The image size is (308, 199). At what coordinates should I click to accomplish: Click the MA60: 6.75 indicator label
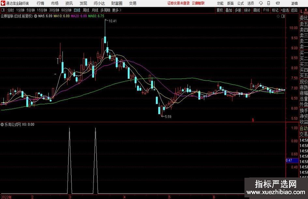[96, 16]
